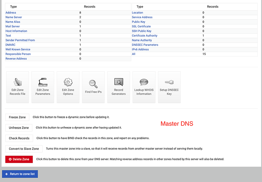This screenshot has height=182, width=262.
Task: Click the Type header of left table
Action: pyautogui.click(x=13, y=7)
